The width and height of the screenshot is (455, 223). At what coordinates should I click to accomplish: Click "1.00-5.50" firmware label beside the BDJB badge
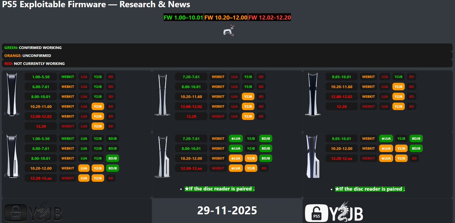tap(41, 139)
